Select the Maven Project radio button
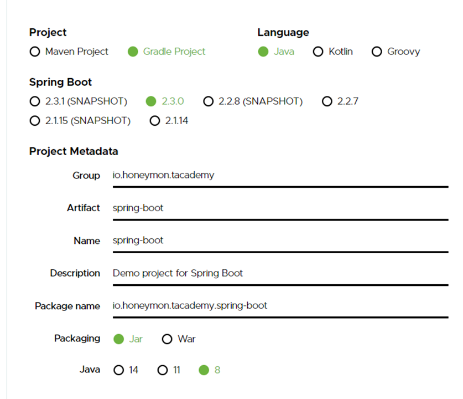463x399 pixels. [x=35, y=52]
